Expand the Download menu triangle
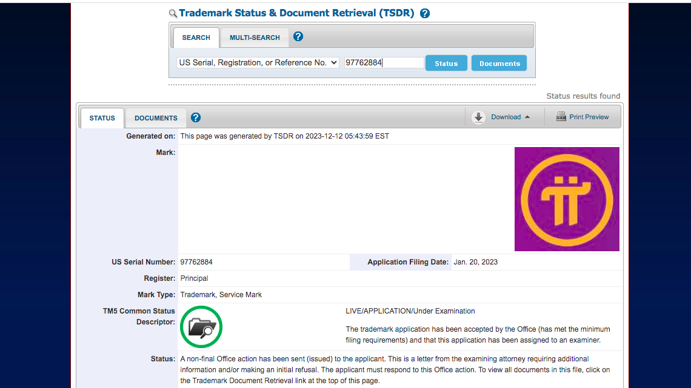This screenshot has width=691, height=388. pos(527,117)
